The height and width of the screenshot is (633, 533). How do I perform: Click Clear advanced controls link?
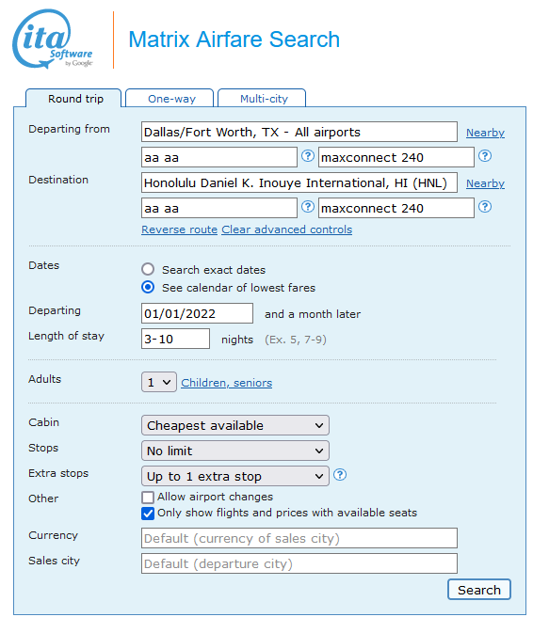click(287, 229)
